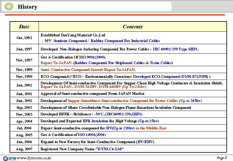Select '(Up to 35kv)' text
This screenshot has width=233, height=161.
(148, 121)
